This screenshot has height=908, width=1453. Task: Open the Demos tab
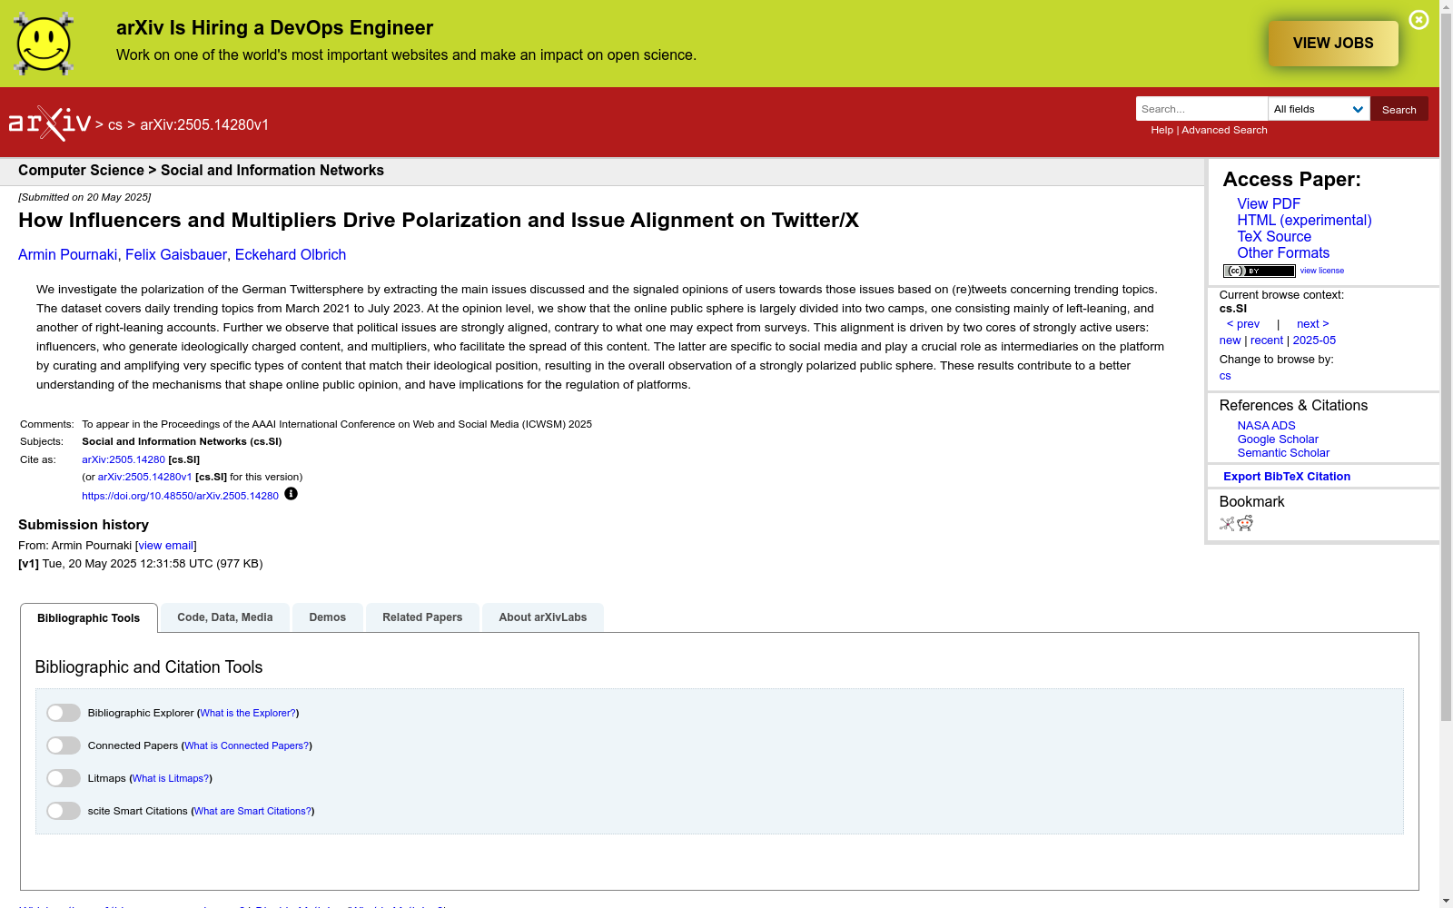tap(328, 617)
